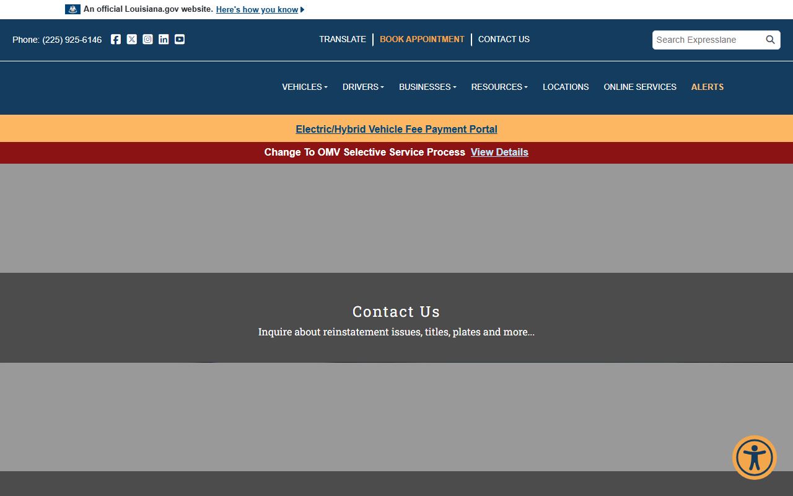
Task: Open the accessibility widget button
Action: (x=755, y=458)
